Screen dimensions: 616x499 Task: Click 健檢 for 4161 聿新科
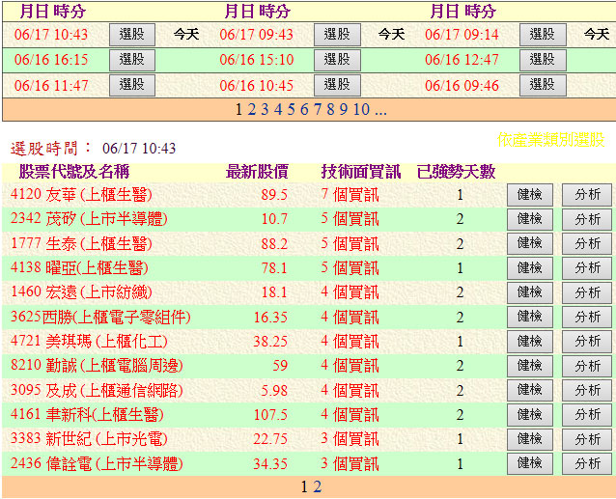(x=529, y=415)
